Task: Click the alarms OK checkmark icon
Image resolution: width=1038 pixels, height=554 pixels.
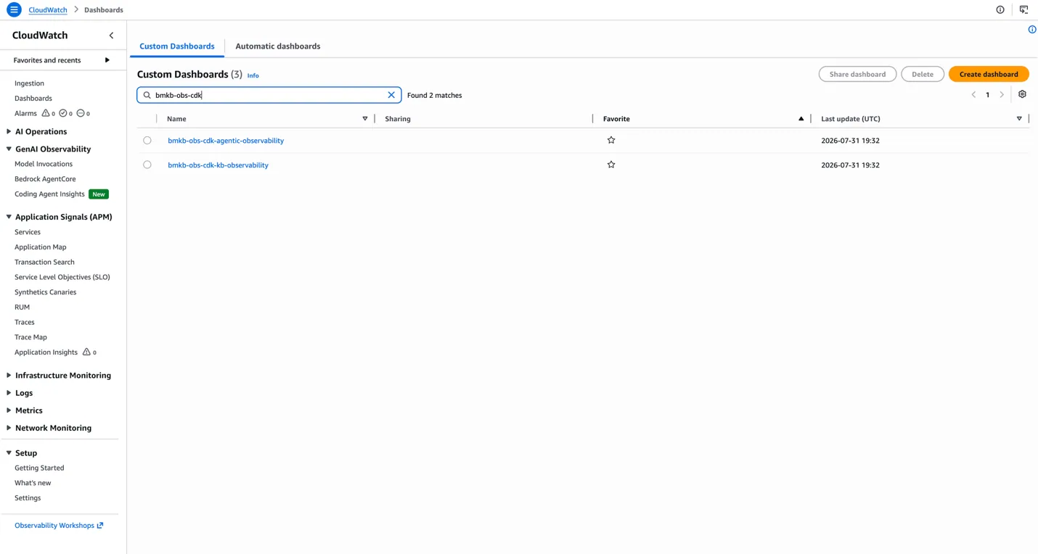Action: point(63,113)
